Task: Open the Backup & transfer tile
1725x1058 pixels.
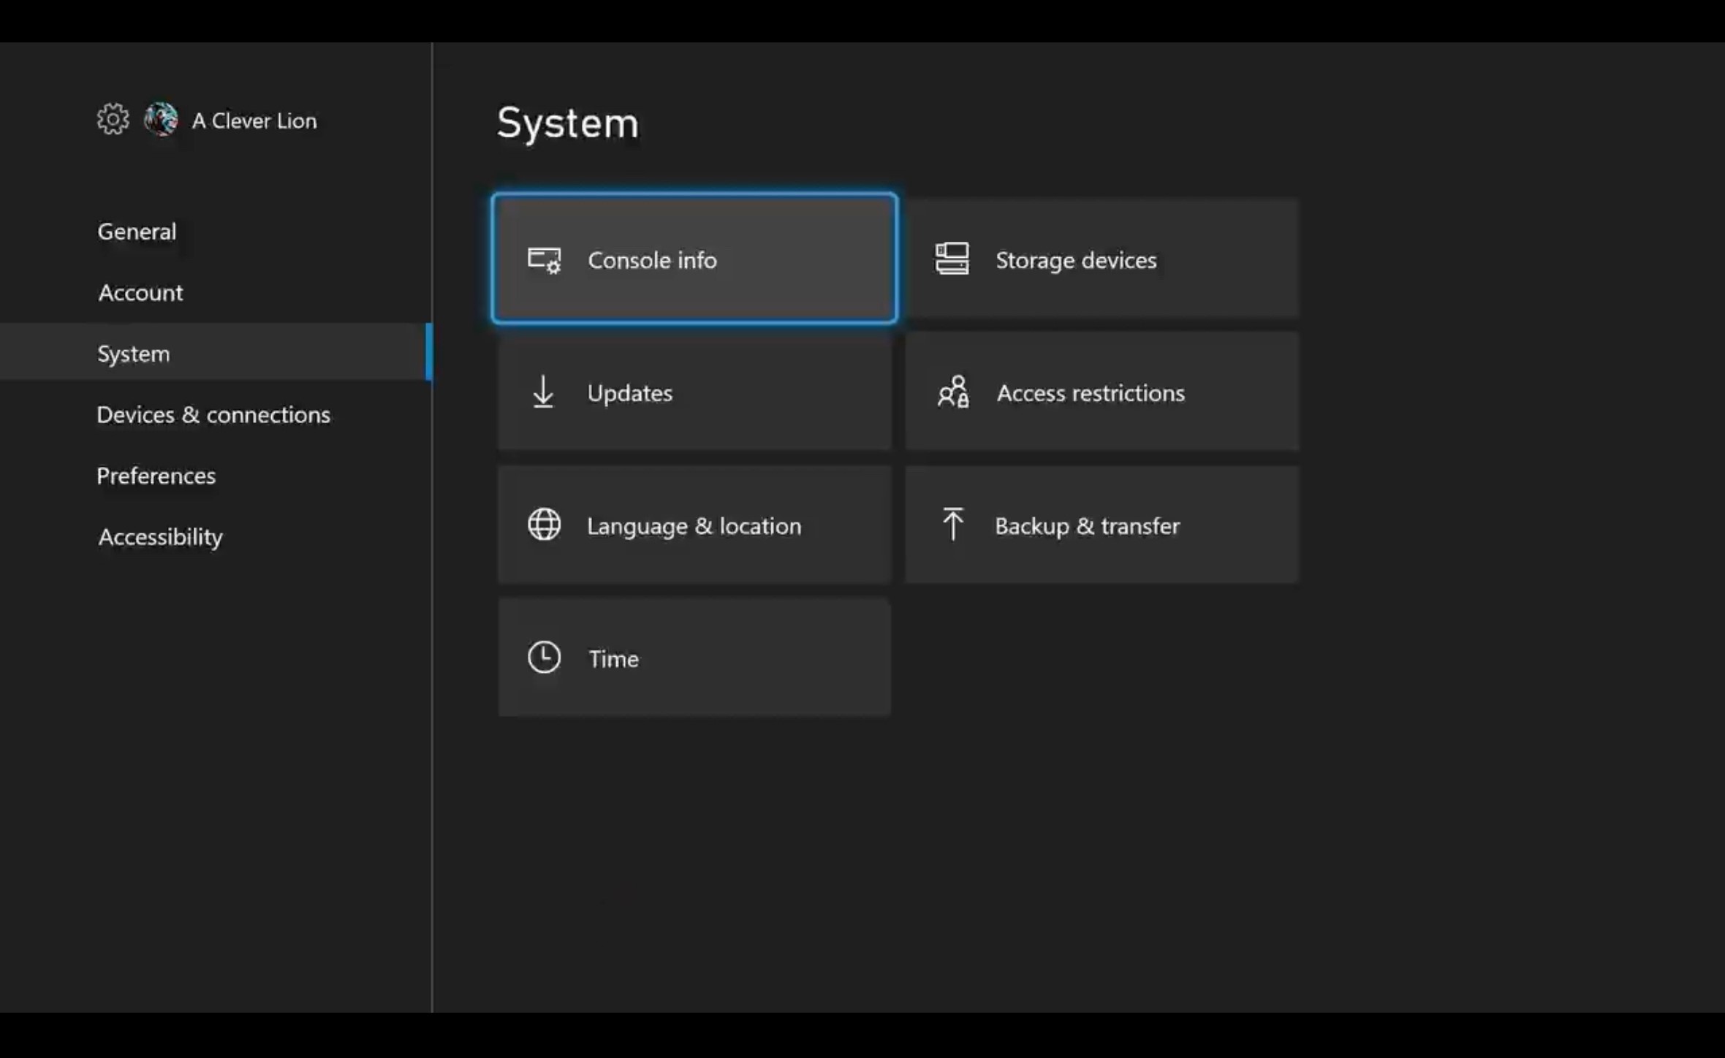Action: [1101, 525]
